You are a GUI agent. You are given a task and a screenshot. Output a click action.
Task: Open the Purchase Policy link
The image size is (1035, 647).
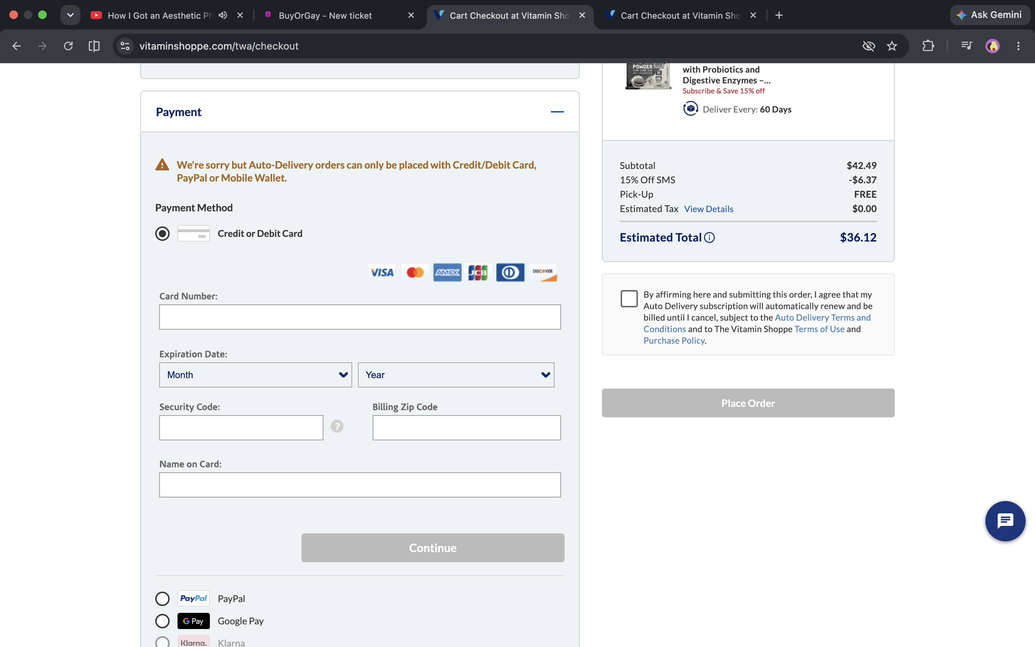pos(674,341)
